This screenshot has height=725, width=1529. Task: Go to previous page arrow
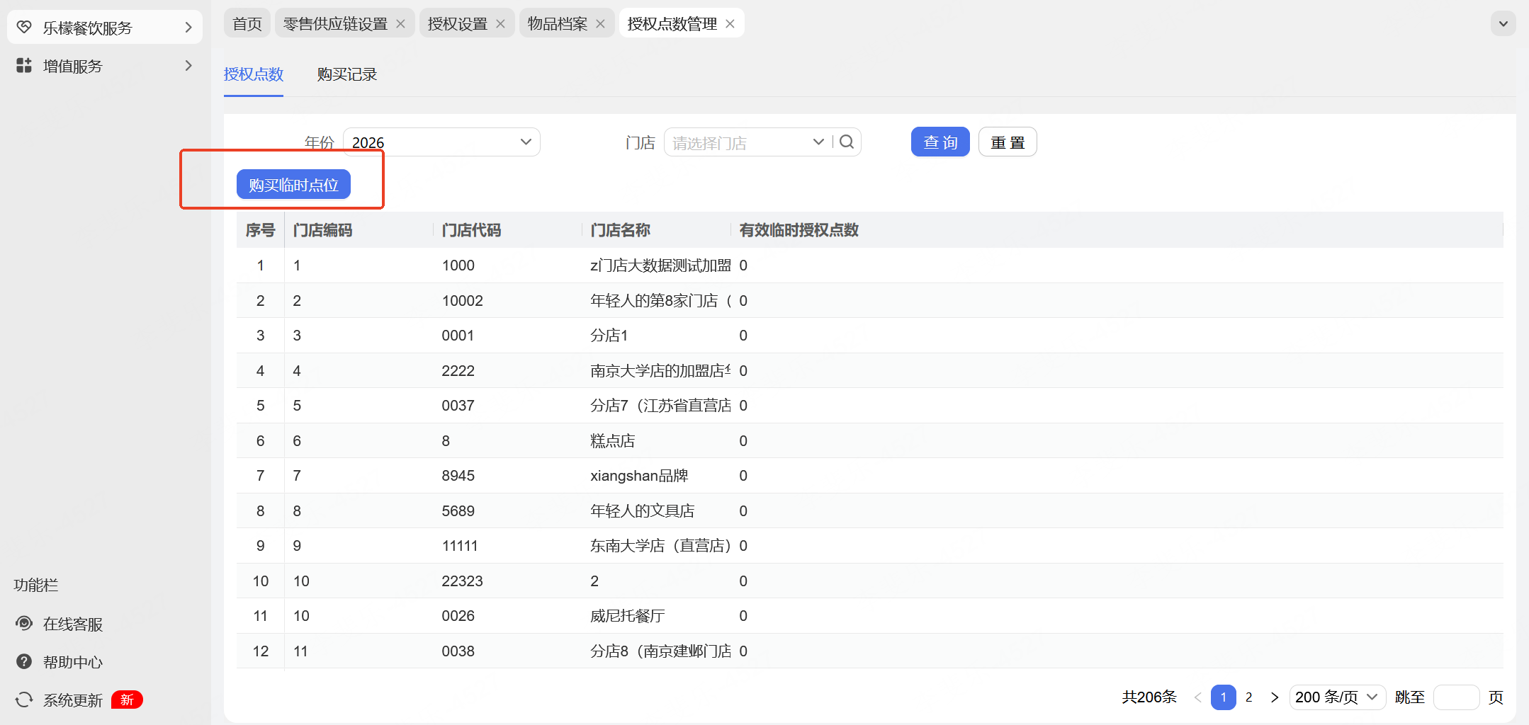coord(1197,697)
